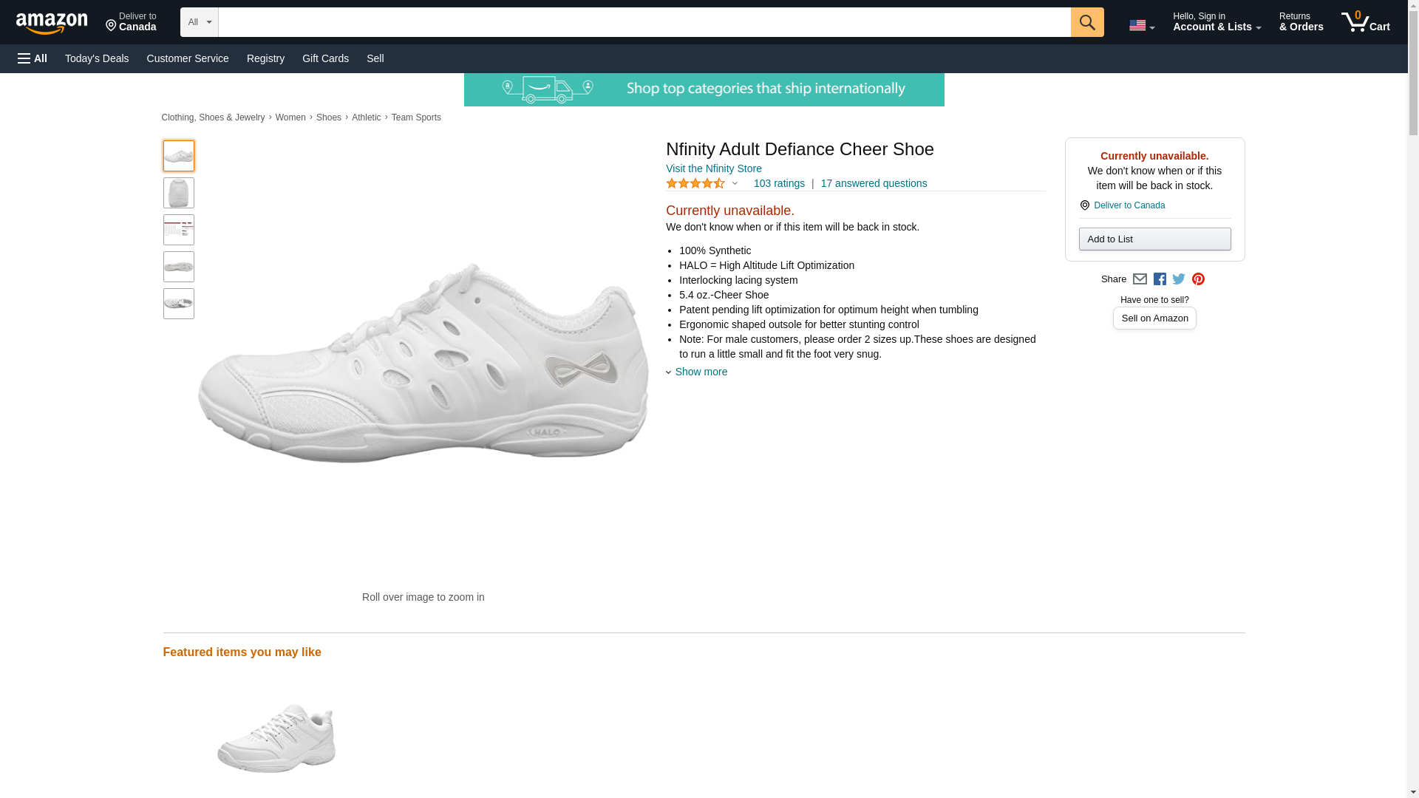1419x798 pixels.
Task: Open the featured white sneaker item
Action: [276, 737]
